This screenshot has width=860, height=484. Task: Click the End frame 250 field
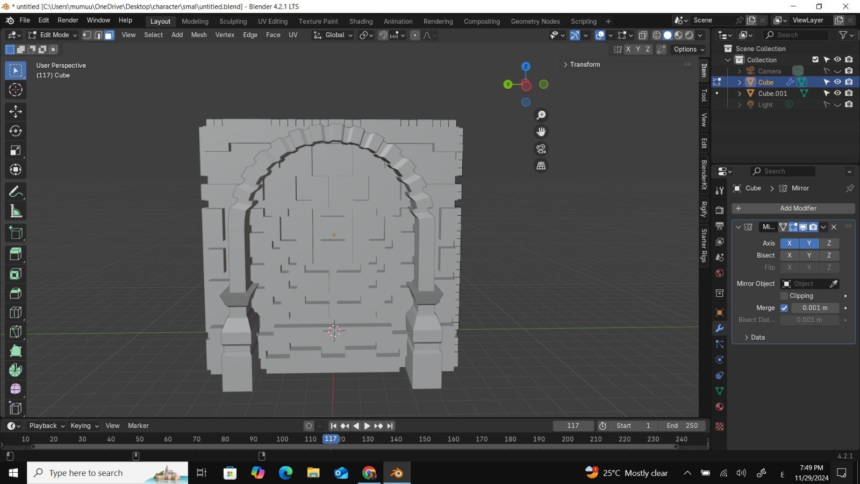click(682, 425)
